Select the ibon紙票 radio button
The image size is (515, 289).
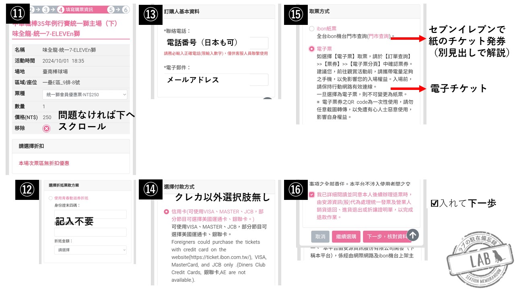pos(311,29)
